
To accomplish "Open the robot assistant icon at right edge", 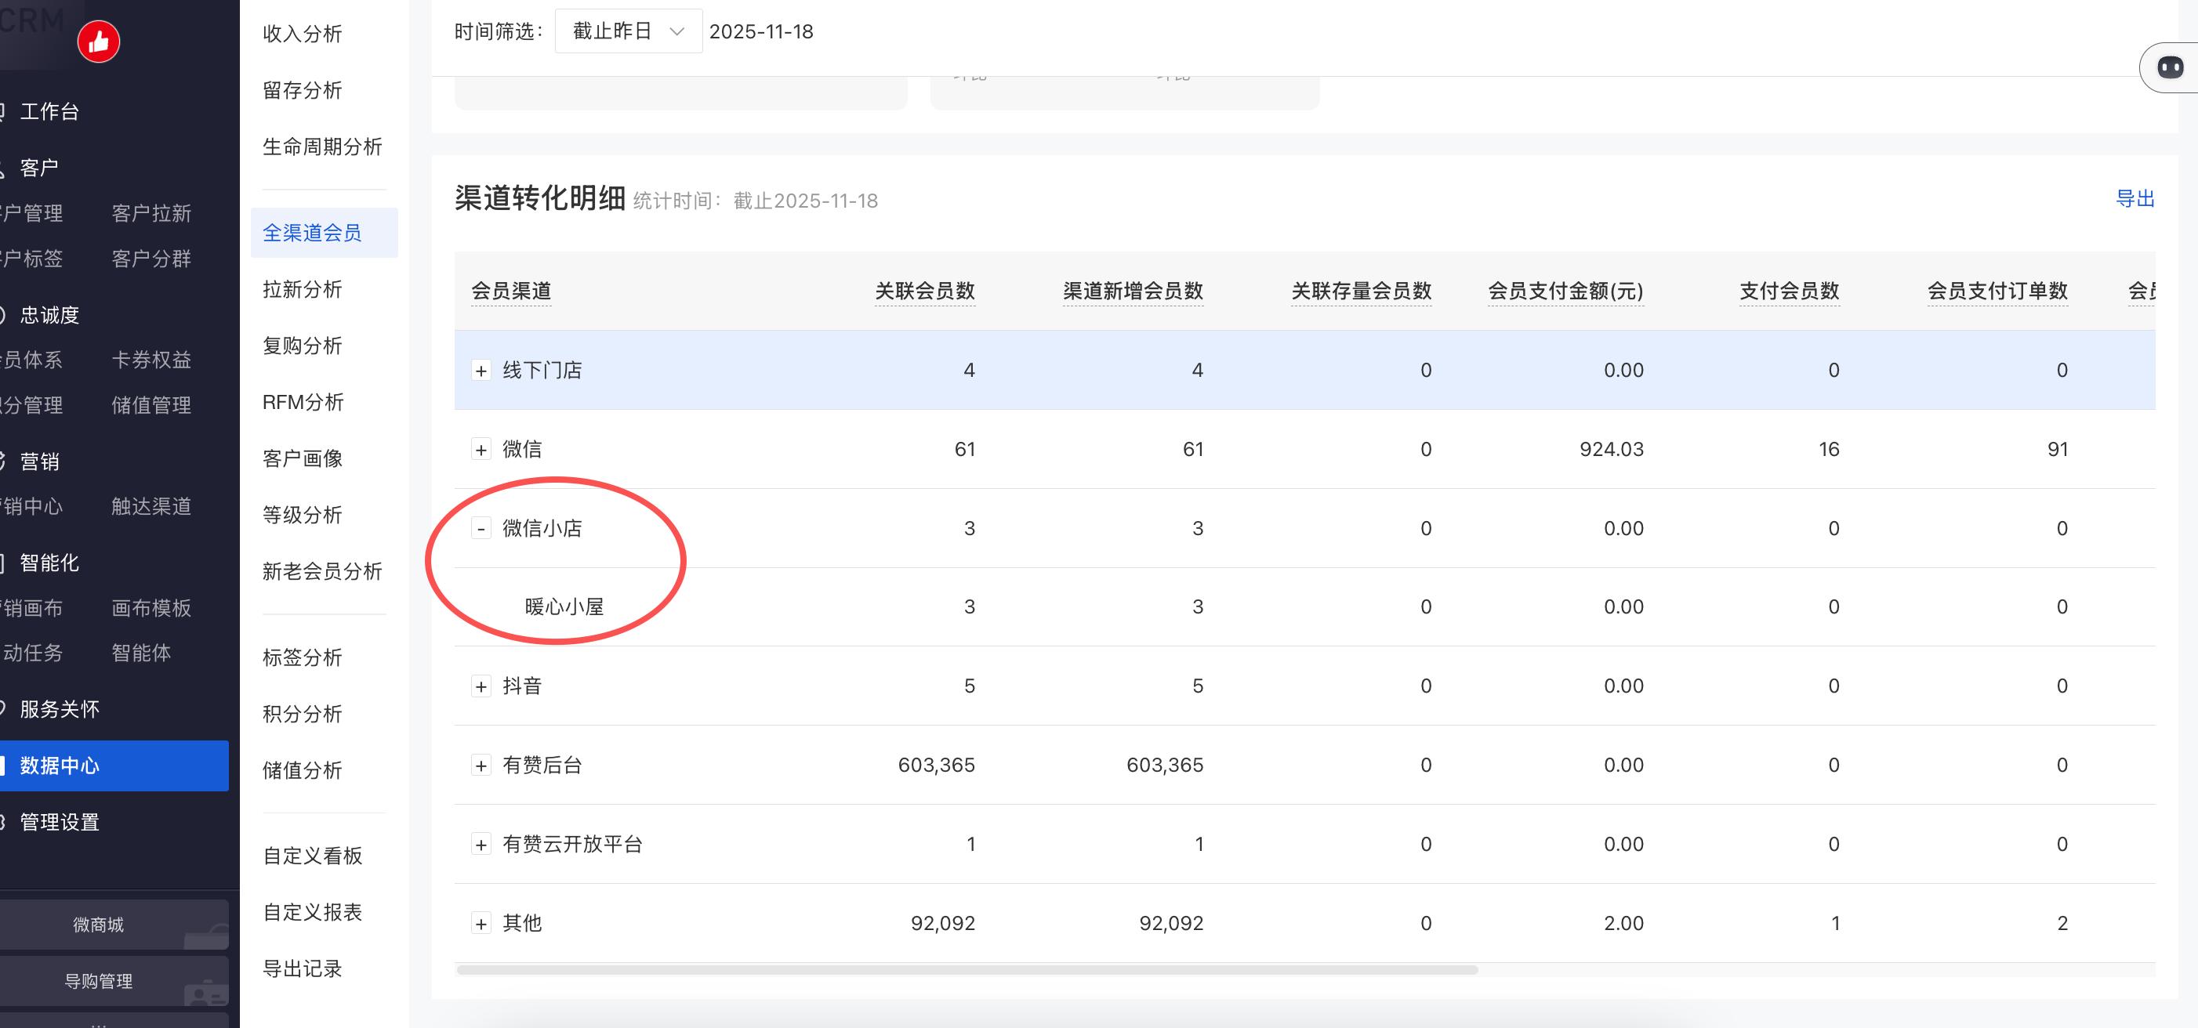I will click(2169, 67).
